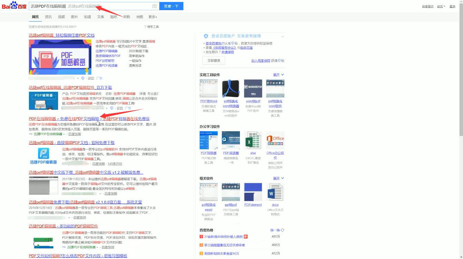Open the 地图 tab
Viewport: 463px width, 259px height.
coord(140,17)
